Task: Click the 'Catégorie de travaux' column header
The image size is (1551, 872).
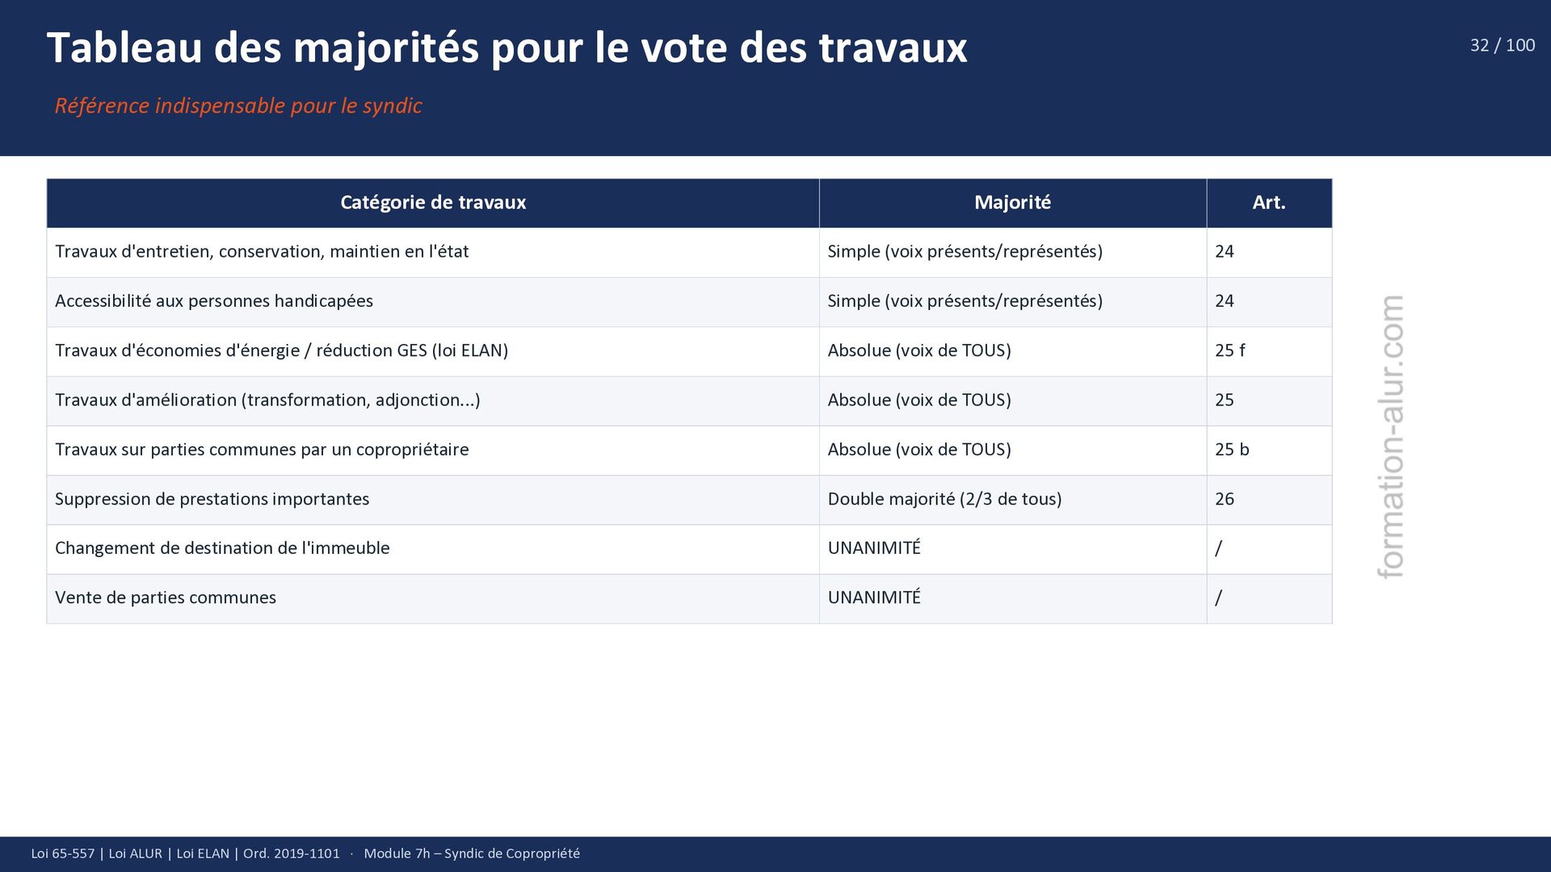Action: coord(433,203)
